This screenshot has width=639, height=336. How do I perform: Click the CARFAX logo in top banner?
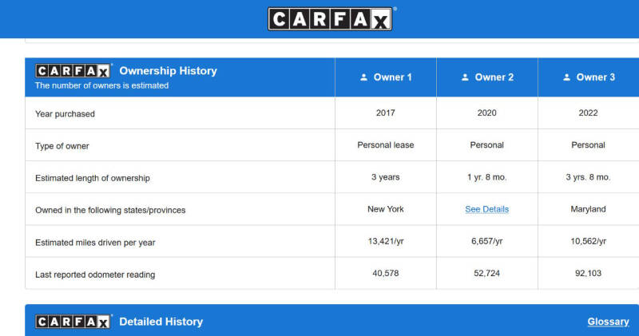pyautogui.click(x=330, y=18)
